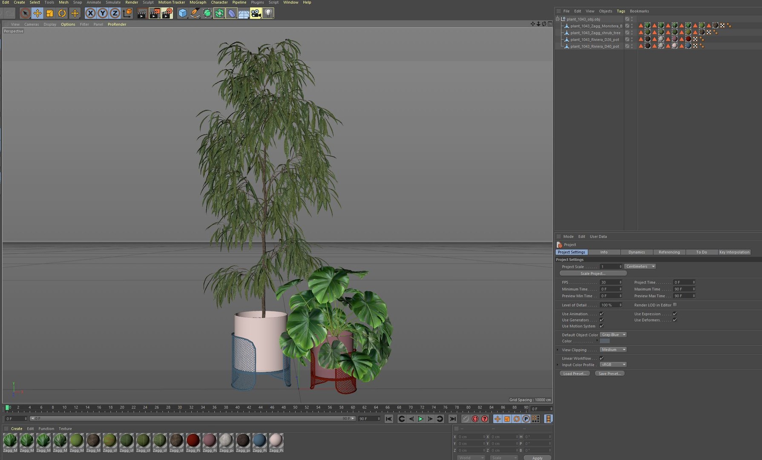
Task: Toggle the Use Animation checkbox
Action: pos(601,314)
